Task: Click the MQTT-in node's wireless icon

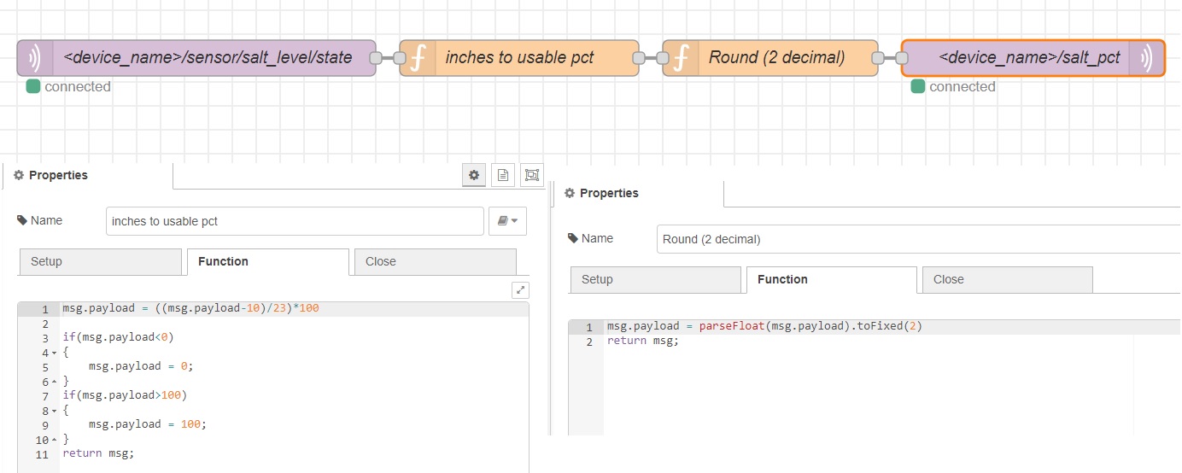Action: point(35,58)
